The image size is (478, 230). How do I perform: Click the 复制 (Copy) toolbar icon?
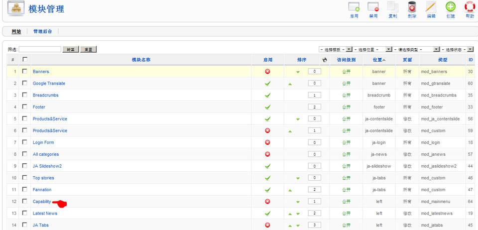coord(393,6)
